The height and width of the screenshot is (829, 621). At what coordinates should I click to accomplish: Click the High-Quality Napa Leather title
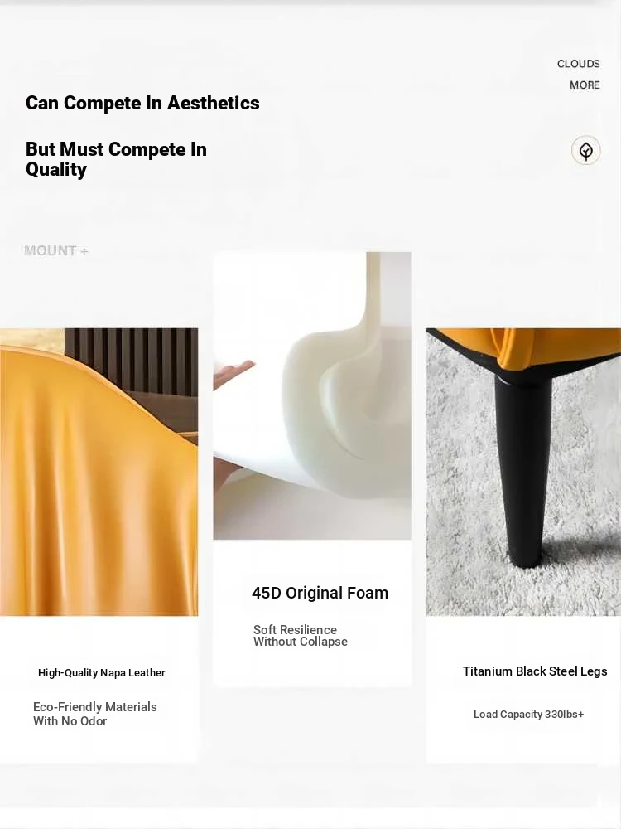(101, 672)
